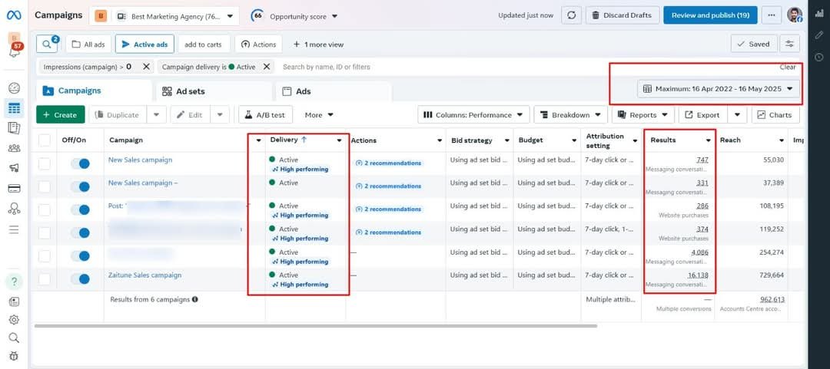Viewport: 830px width, 369px height.
Task: Open the three-dot more options button
Action: (771, 15)
